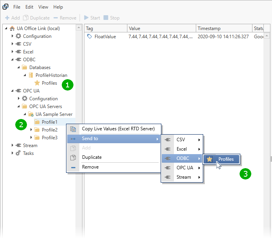Click the gear icon for OPC UA Configuration

[x=25, y=98]
